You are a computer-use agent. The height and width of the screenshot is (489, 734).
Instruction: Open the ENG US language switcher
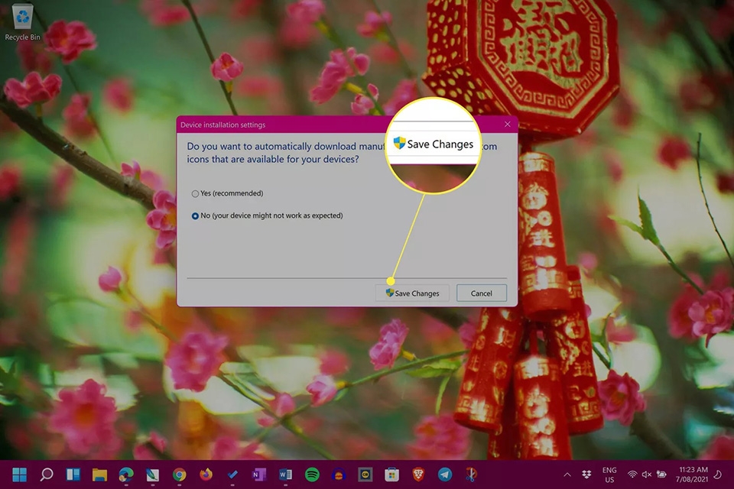coord(609,474)
